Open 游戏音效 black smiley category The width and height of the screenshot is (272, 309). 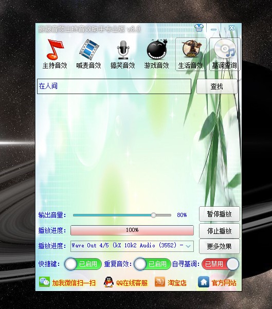click(x=156, y=54)
